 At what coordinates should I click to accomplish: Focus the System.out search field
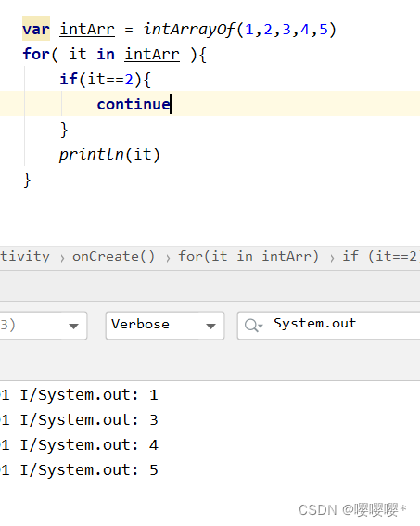pyautogui.click(x=328, y=326)
